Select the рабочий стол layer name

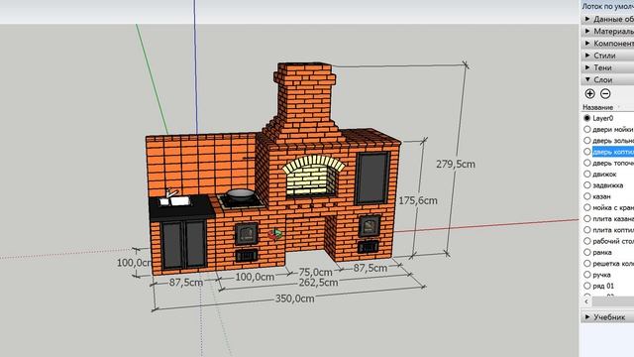[613, 241]
